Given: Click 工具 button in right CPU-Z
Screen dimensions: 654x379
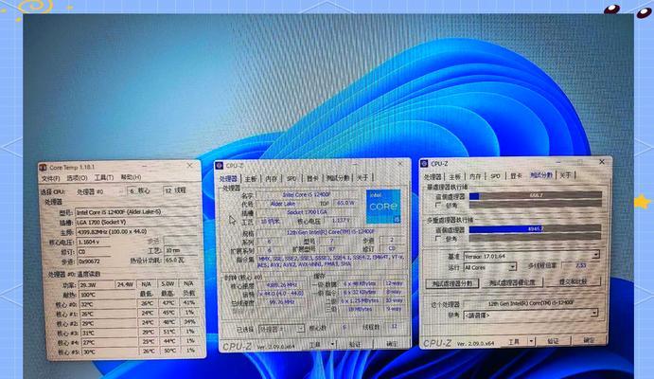Looking at the screenshot, I should coord(513,342).
